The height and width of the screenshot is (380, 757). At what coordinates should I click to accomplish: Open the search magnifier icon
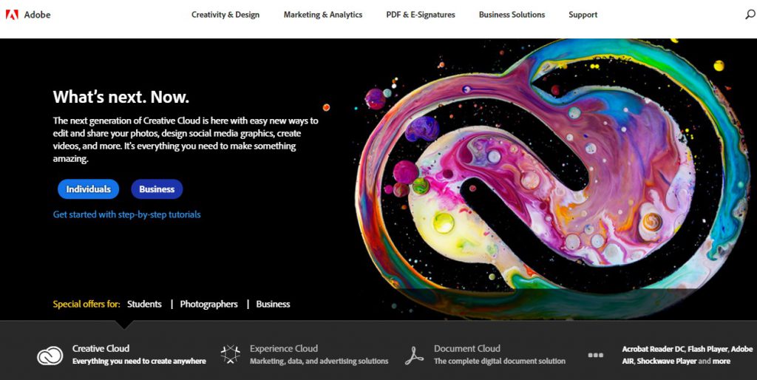point(751,15)
